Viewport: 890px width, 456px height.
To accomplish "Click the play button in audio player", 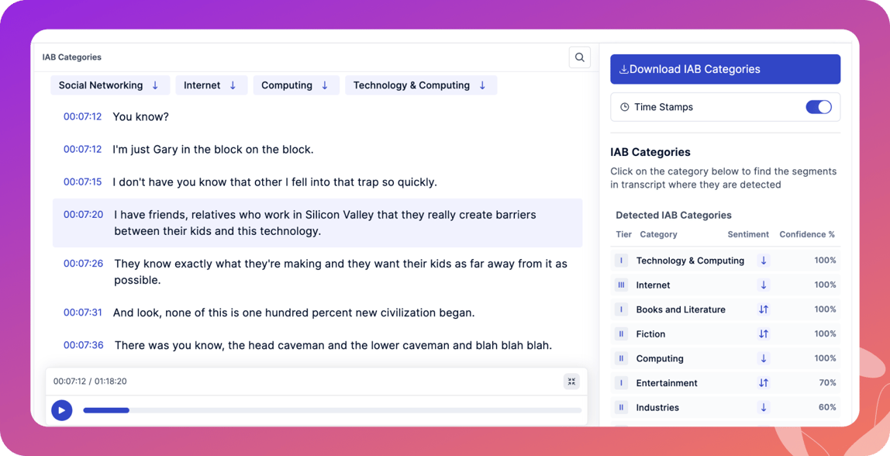I will tap(62, 410).
